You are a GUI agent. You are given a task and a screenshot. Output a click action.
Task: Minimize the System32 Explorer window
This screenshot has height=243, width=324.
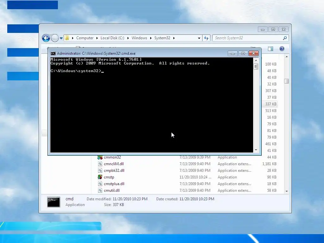(x=263, y=29)
